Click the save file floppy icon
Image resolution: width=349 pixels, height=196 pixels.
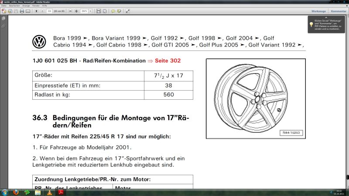(16, 11)
